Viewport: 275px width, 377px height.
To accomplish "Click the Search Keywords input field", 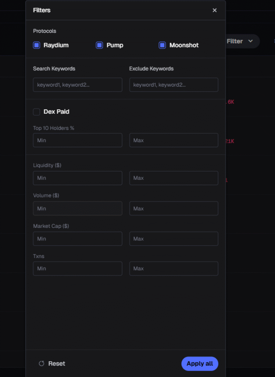I will 78,85.
